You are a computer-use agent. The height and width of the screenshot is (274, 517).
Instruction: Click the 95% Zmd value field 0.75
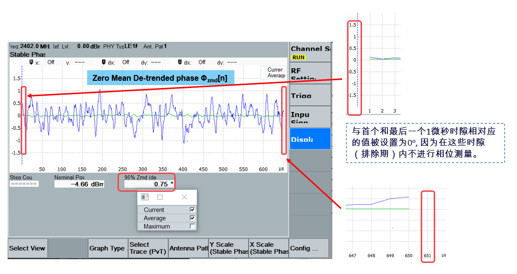coord(149,185)
